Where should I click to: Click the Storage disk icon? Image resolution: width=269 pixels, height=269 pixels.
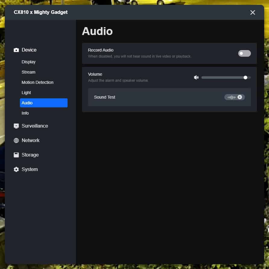tap(16, 155)
